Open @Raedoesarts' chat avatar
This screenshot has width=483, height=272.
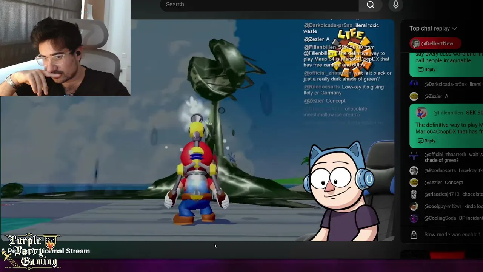pyautogui.click(x=414, y=170)
